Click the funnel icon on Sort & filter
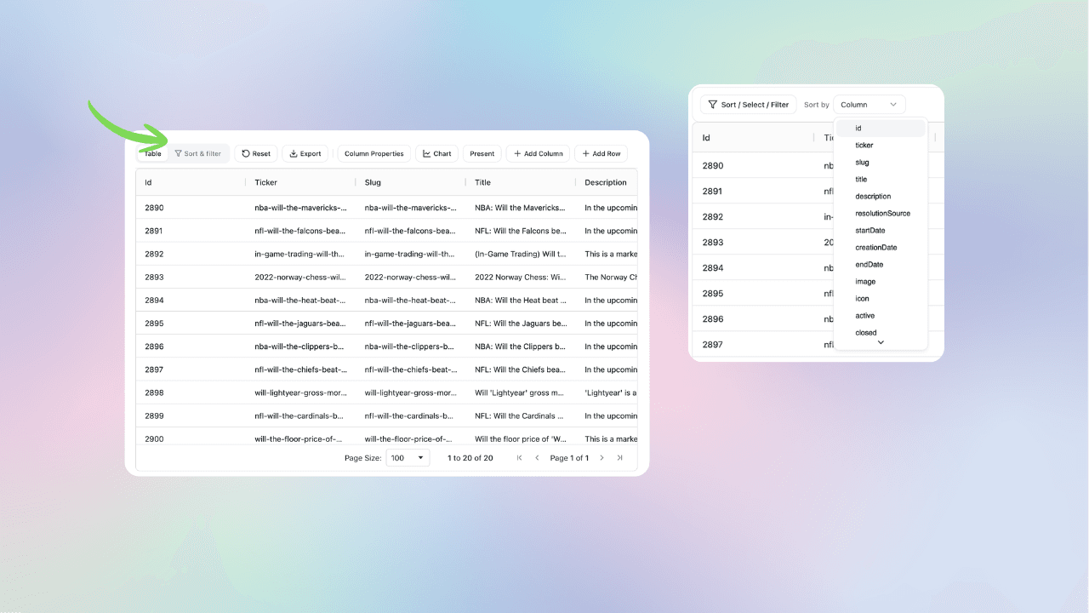The width and height of the screenshot is (1089, 613). pyautogui.click(x=180, y=153)
